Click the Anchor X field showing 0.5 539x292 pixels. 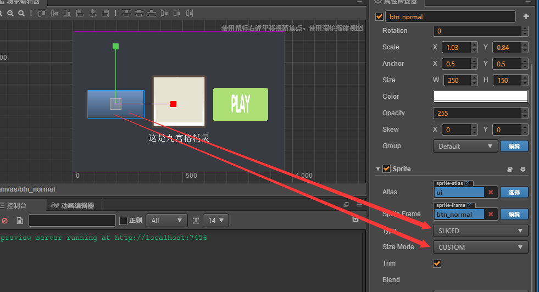[x=457, y=64]
